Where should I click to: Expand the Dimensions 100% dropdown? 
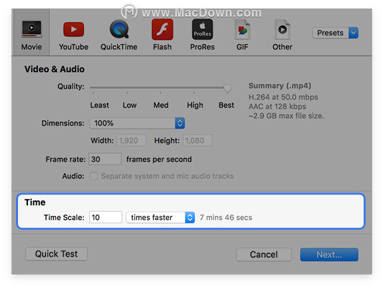pyautogui.click(x=137, y=123)
